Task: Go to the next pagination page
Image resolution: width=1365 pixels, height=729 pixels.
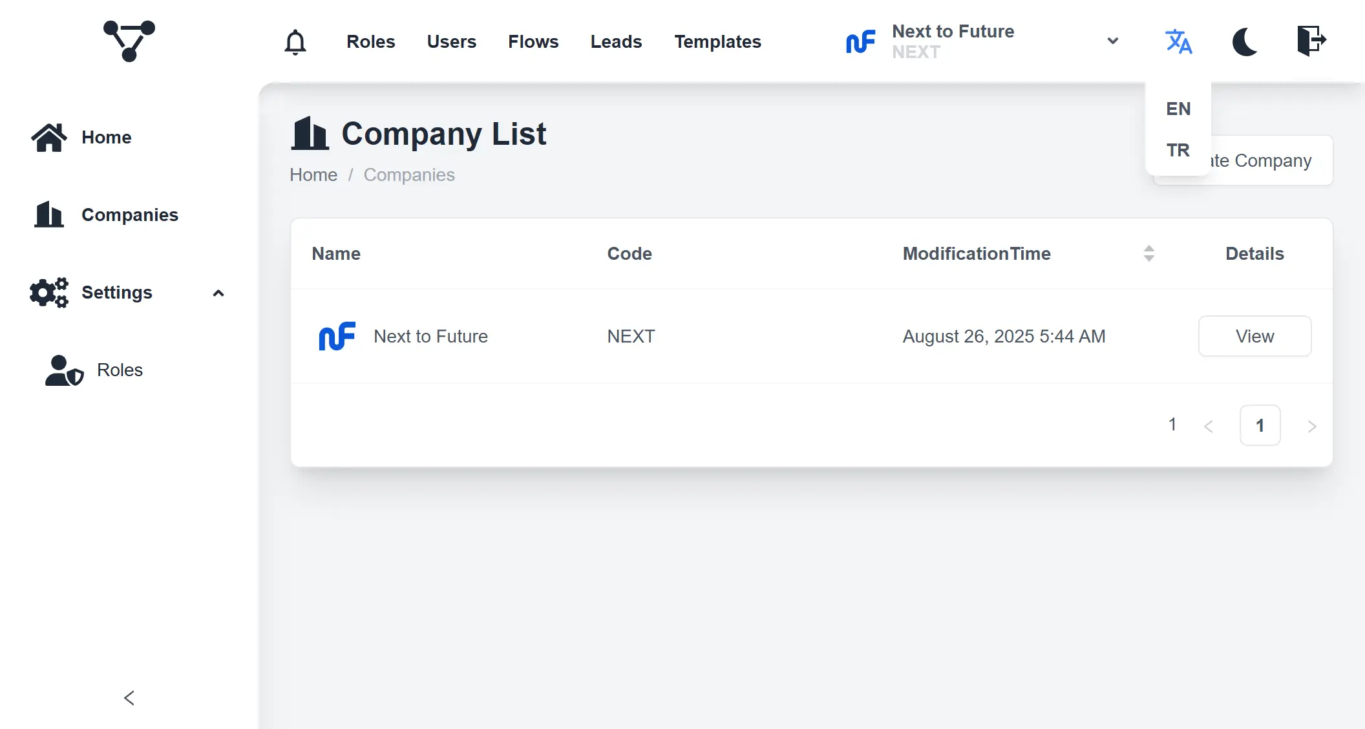Action: tap(1311, 426)
